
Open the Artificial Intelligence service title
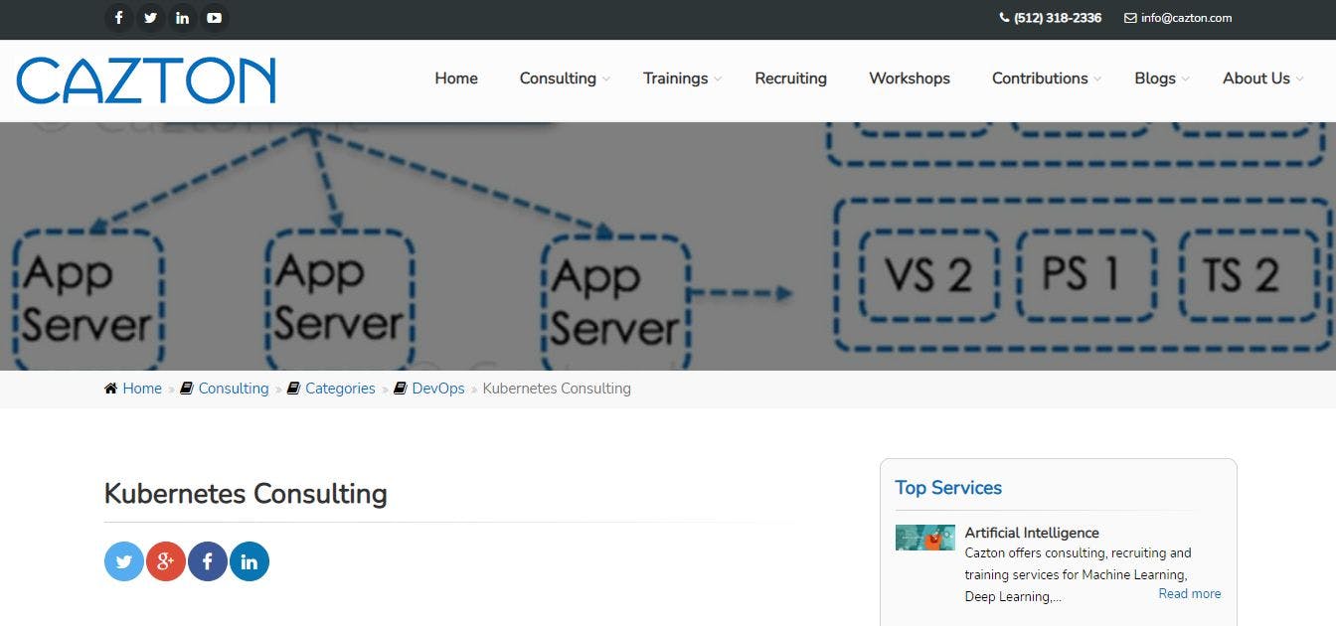(1032, 533)
